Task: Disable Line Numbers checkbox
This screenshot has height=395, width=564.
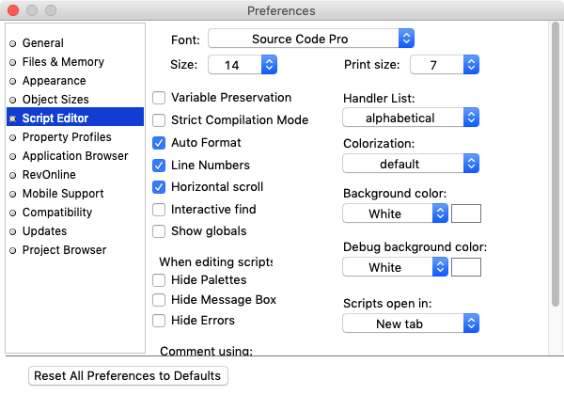Action: [160, 165]
